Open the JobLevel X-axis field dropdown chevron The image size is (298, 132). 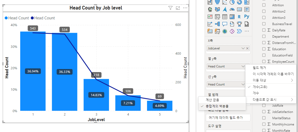point(243,48)
